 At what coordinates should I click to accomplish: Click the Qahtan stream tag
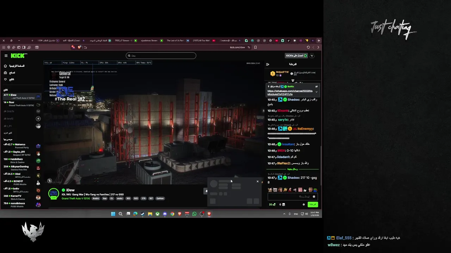tap(160, 199)
